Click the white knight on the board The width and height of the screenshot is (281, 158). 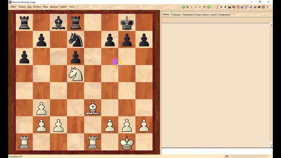tap(76, 73)
